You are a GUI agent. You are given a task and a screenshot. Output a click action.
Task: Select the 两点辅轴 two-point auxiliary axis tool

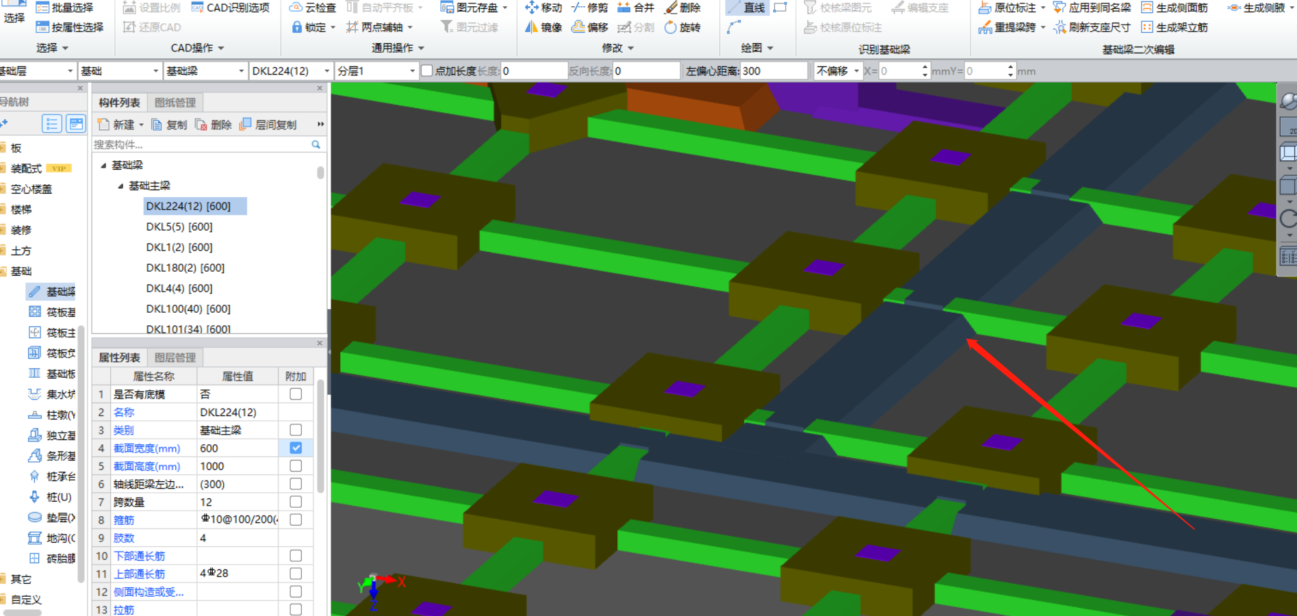[x=379, y=27]
